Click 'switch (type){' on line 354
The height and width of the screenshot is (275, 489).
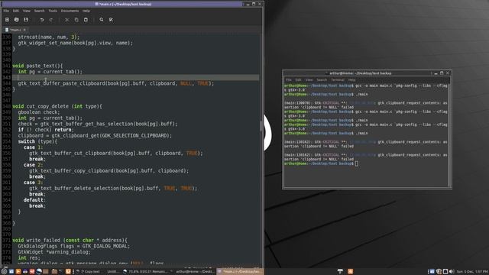[37, 141]
